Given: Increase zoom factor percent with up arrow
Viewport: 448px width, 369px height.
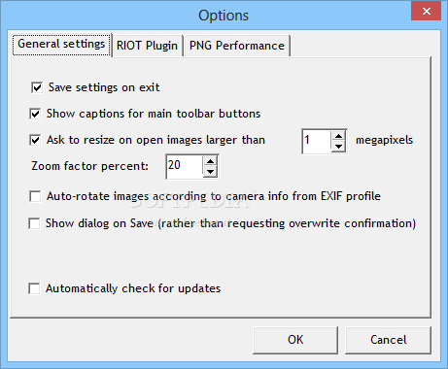Looking at the screenshot, I should tap(211, 161).
